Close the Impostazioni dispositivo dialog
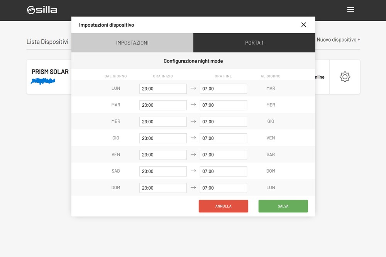This screenshot has width=386, height=257. pos(303,25)
